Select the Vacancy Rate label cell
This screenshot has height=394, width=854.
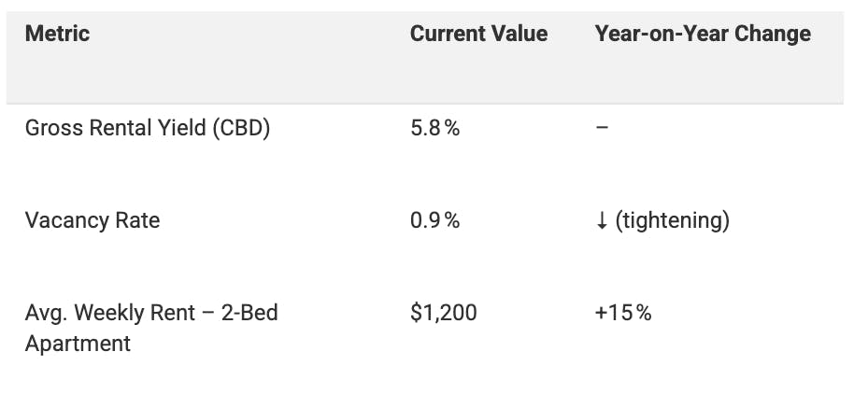(93, 220)
